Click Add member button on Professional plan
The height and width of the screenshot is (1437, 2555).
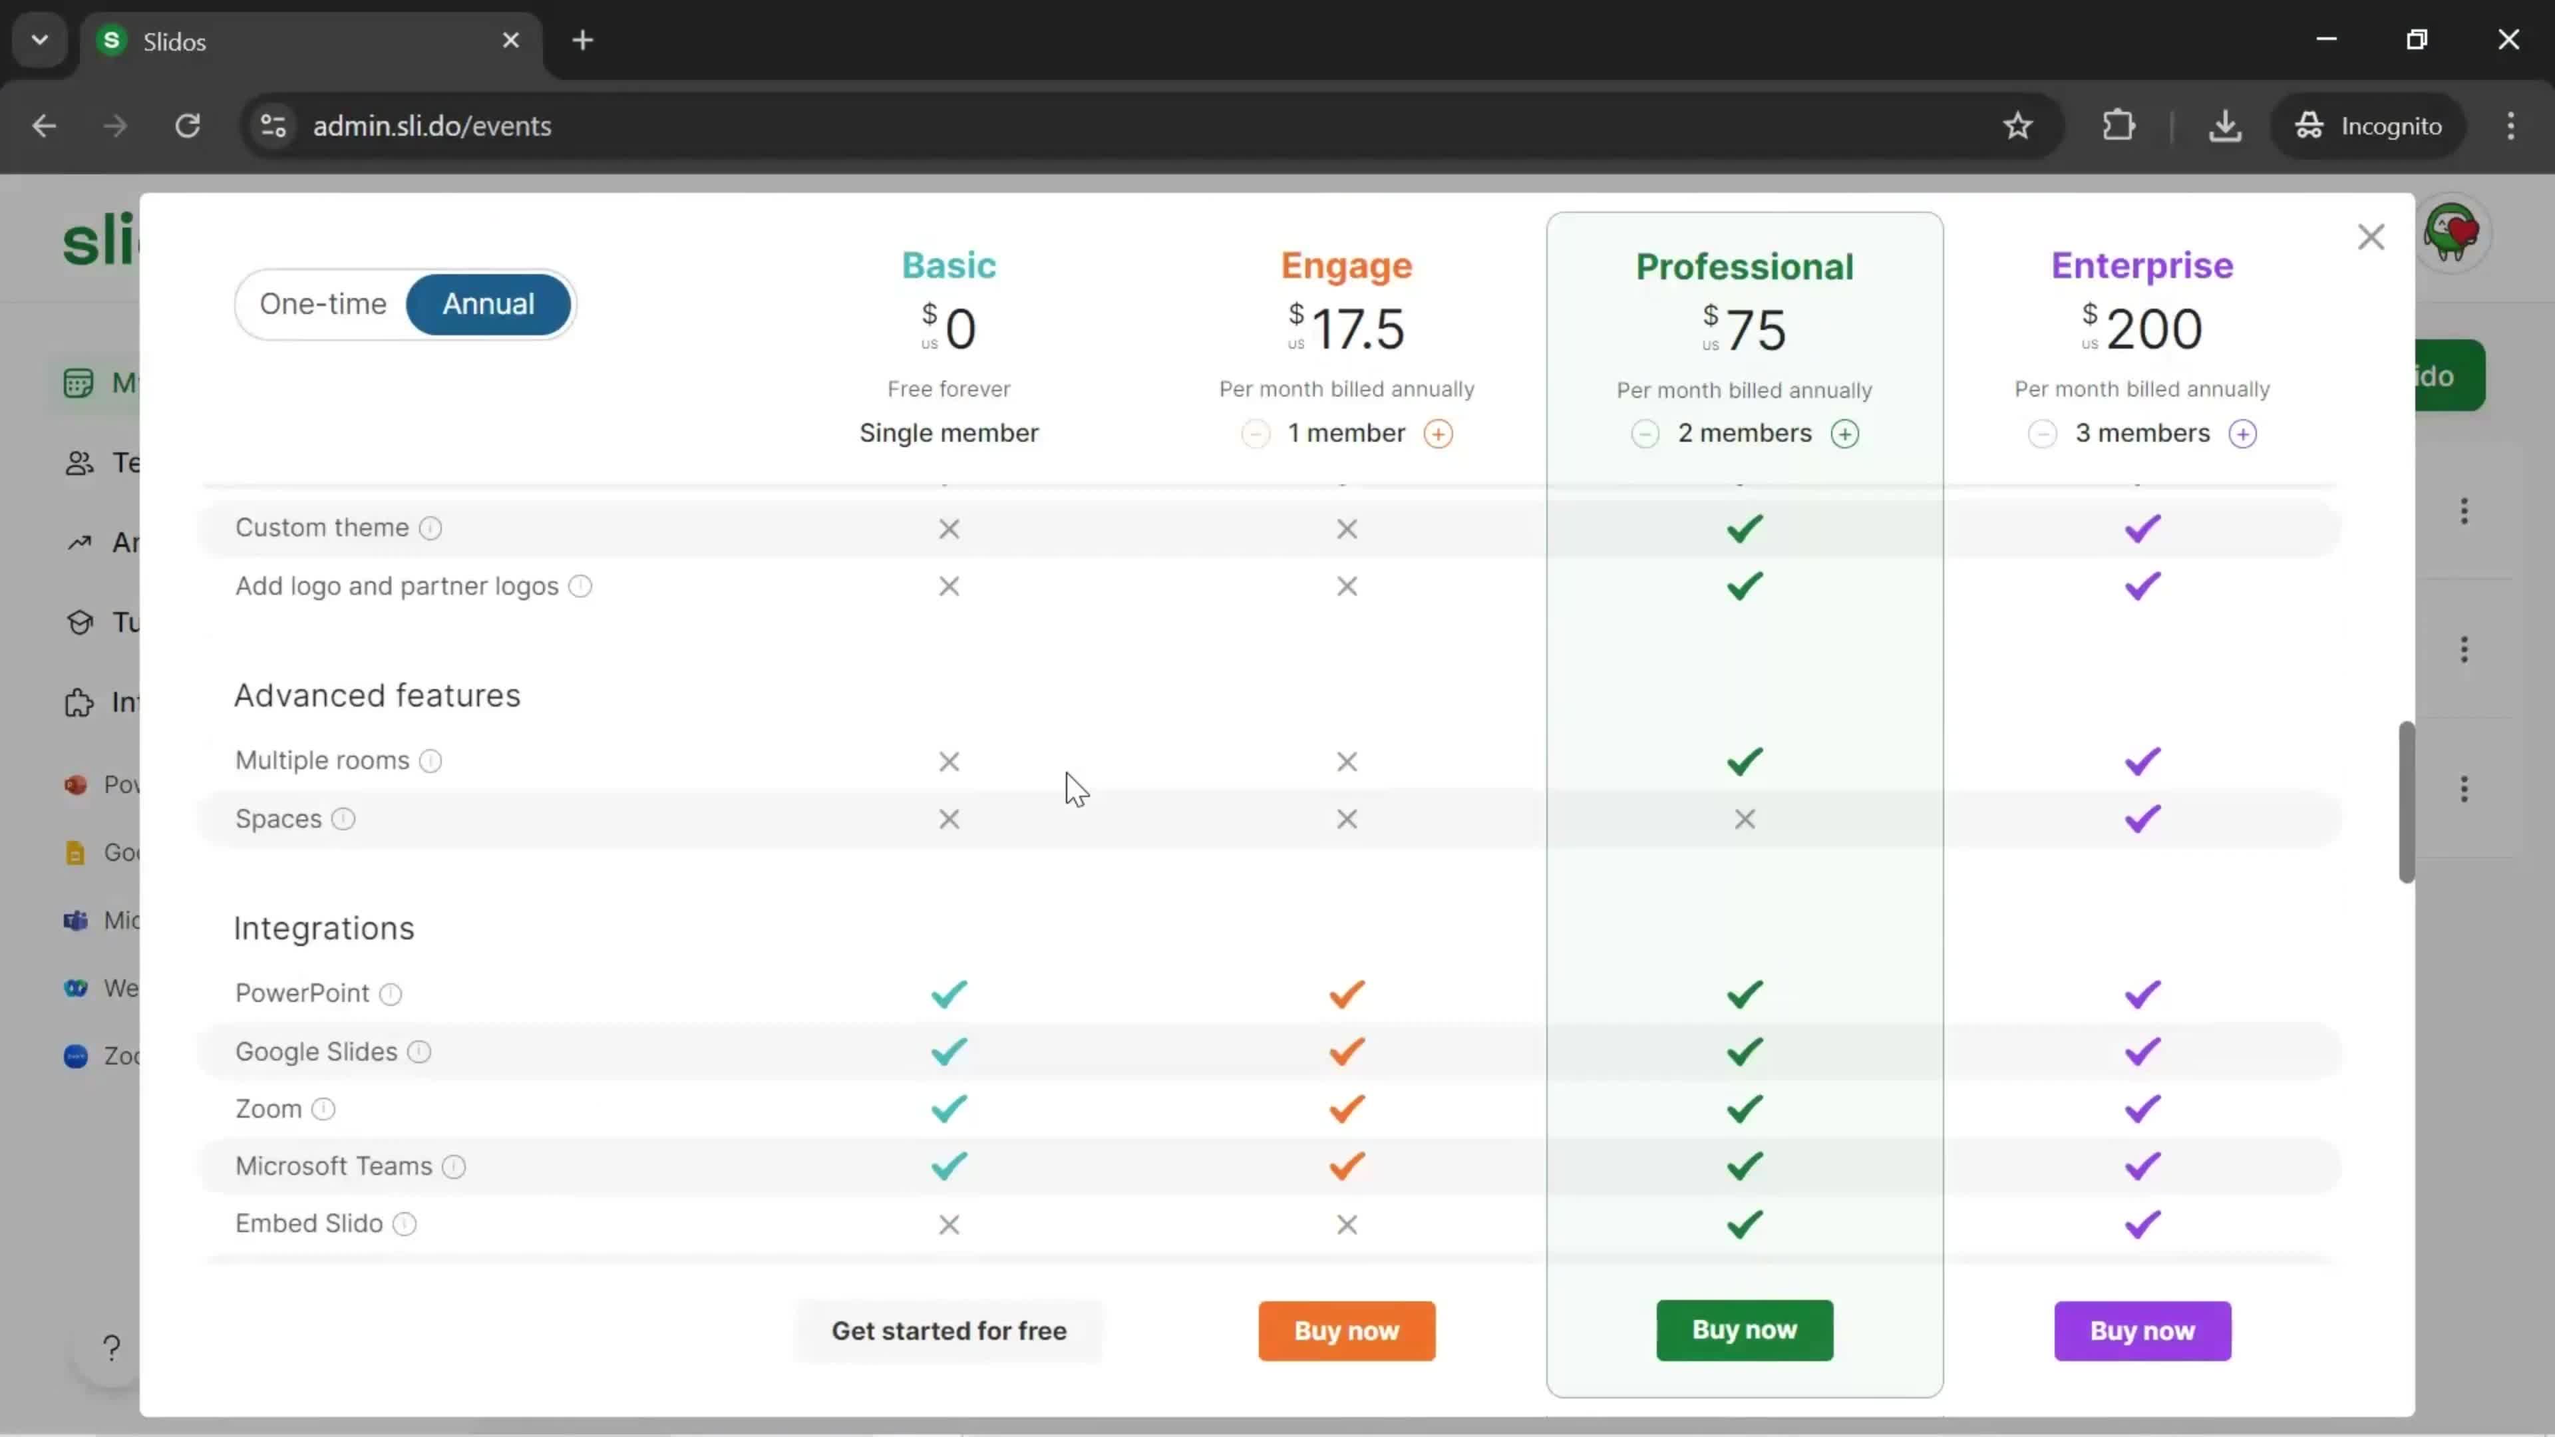(x=1846, y=433)
